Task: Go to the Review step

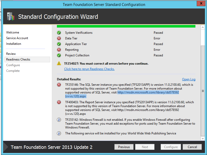Action: tap(11, 54)
